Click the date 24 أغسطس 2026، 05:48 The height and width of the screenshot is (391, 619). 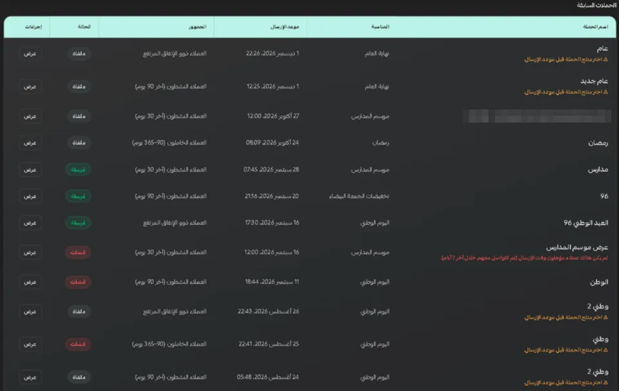tap(268, 377)
